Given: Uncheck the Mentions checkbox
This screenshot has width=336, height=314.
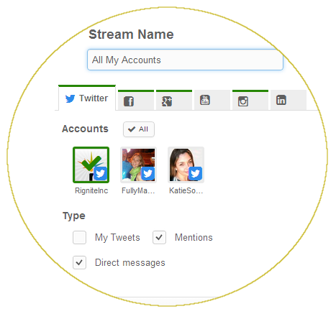Looking at the screenshot, I should click(x=159, y=237).
